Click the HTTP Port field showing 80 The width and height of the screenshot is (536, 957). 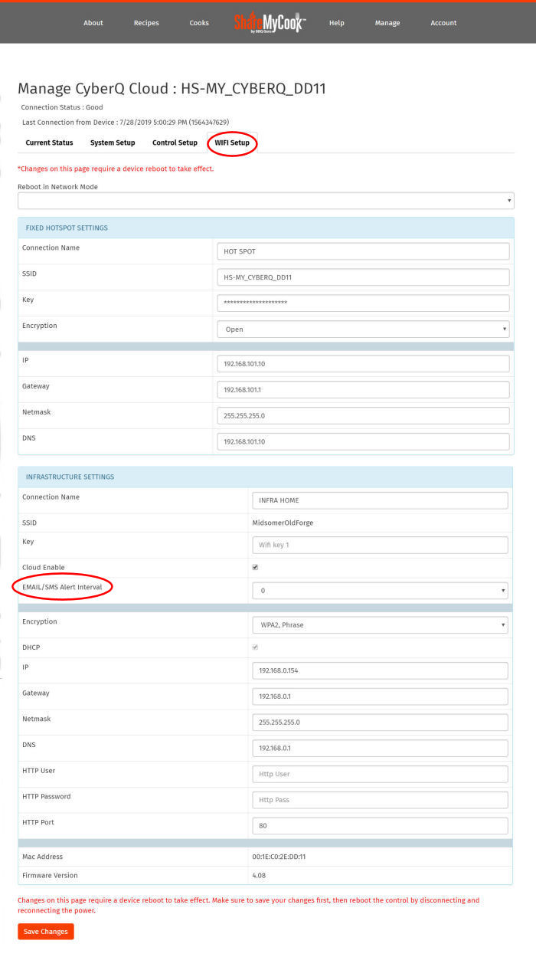380,826
